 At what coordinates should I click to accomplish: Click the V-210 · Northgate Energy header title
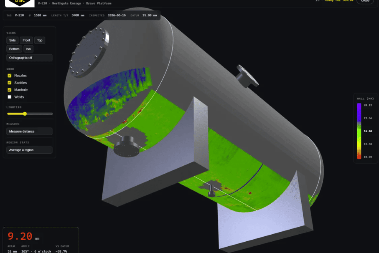coord(75,3)
